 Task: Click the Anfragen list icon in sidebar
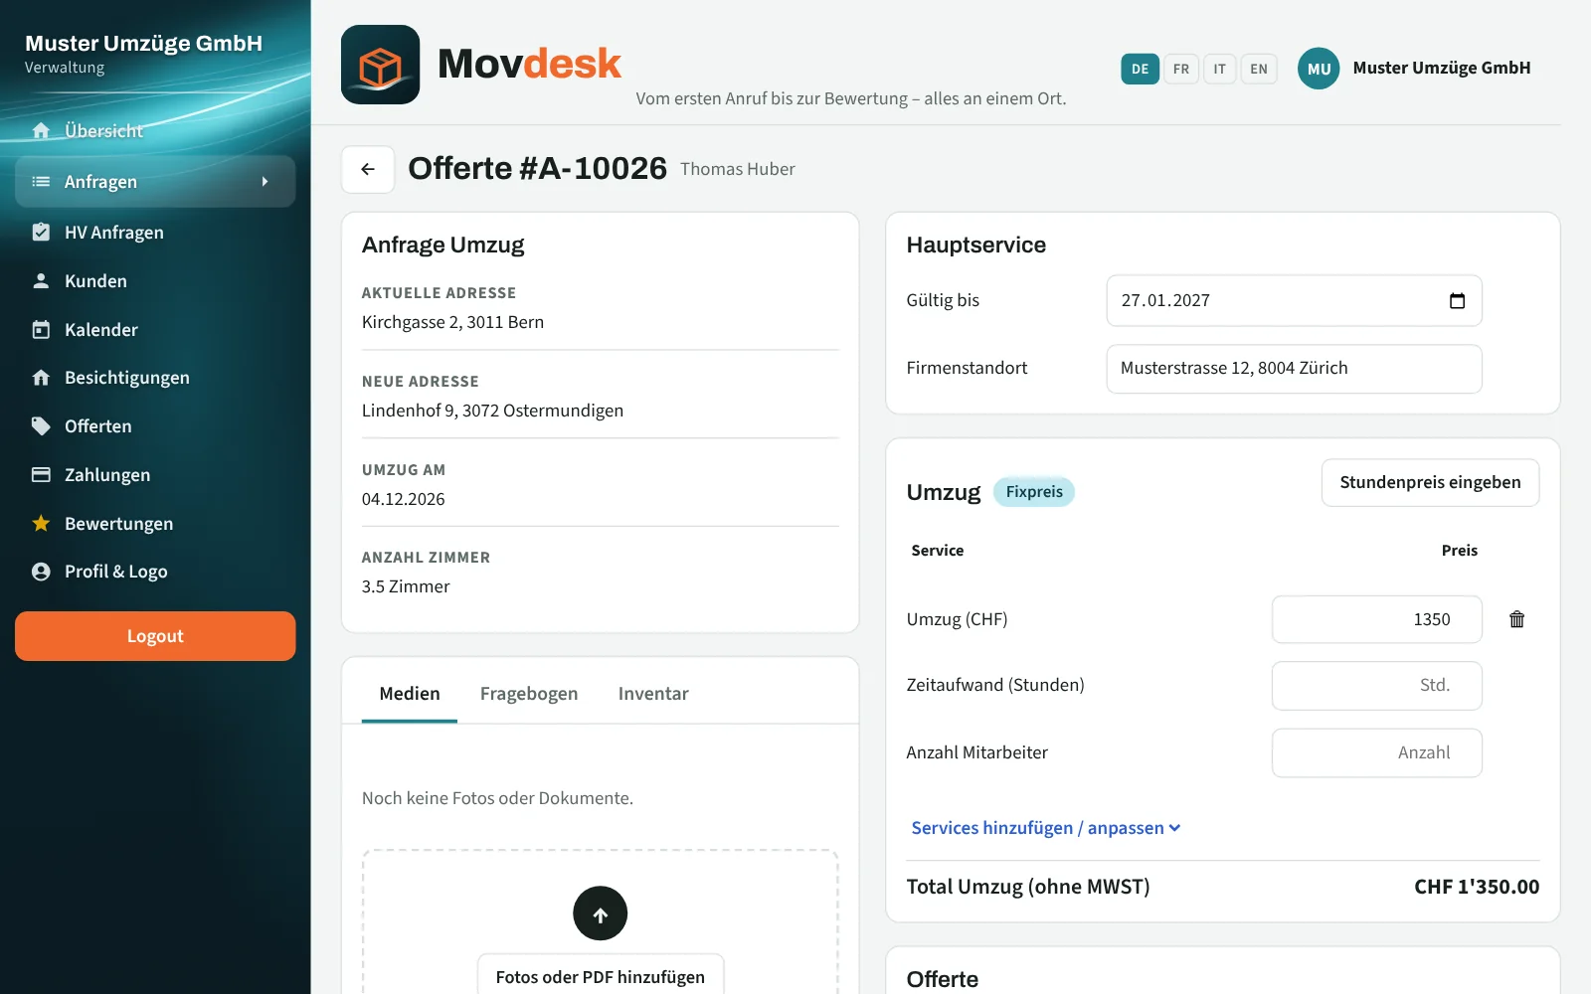(x=41, y=182)
